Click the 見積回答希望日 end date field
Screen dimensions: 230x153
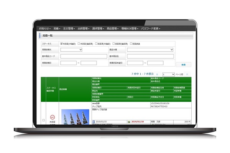point(155,63)
